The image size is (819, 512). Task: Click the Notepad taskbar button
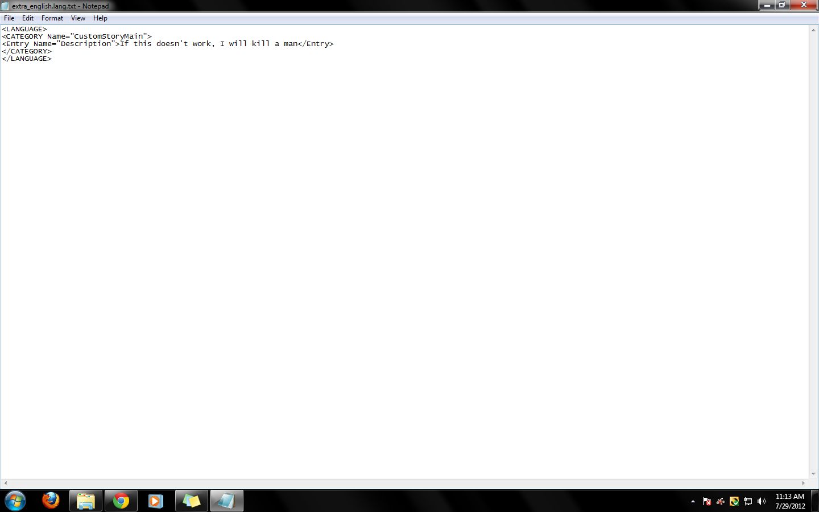click(x=227, y=501)
